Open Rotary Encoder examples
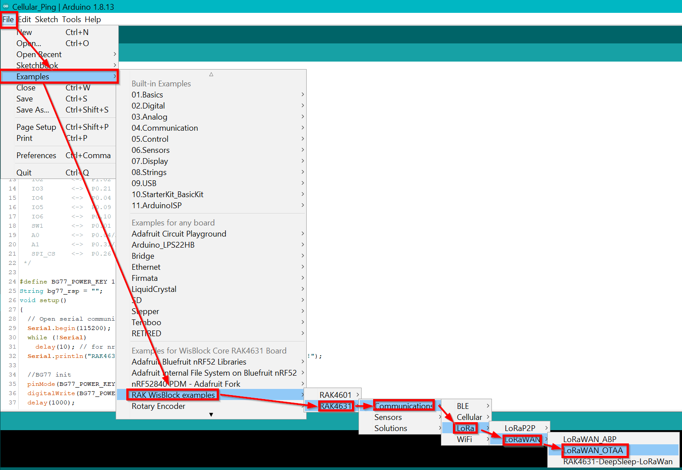 coord(211,406)
